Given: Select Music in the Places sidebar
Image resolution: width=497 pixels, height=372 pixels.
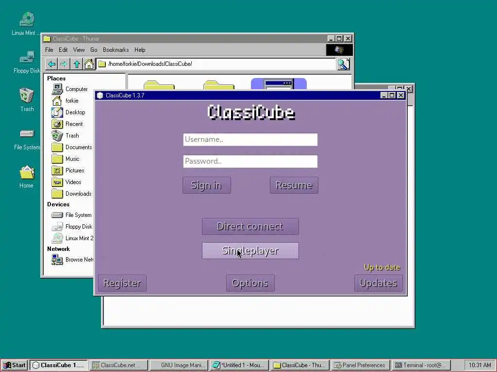Looking at the screenshot, I should (66, 159).
